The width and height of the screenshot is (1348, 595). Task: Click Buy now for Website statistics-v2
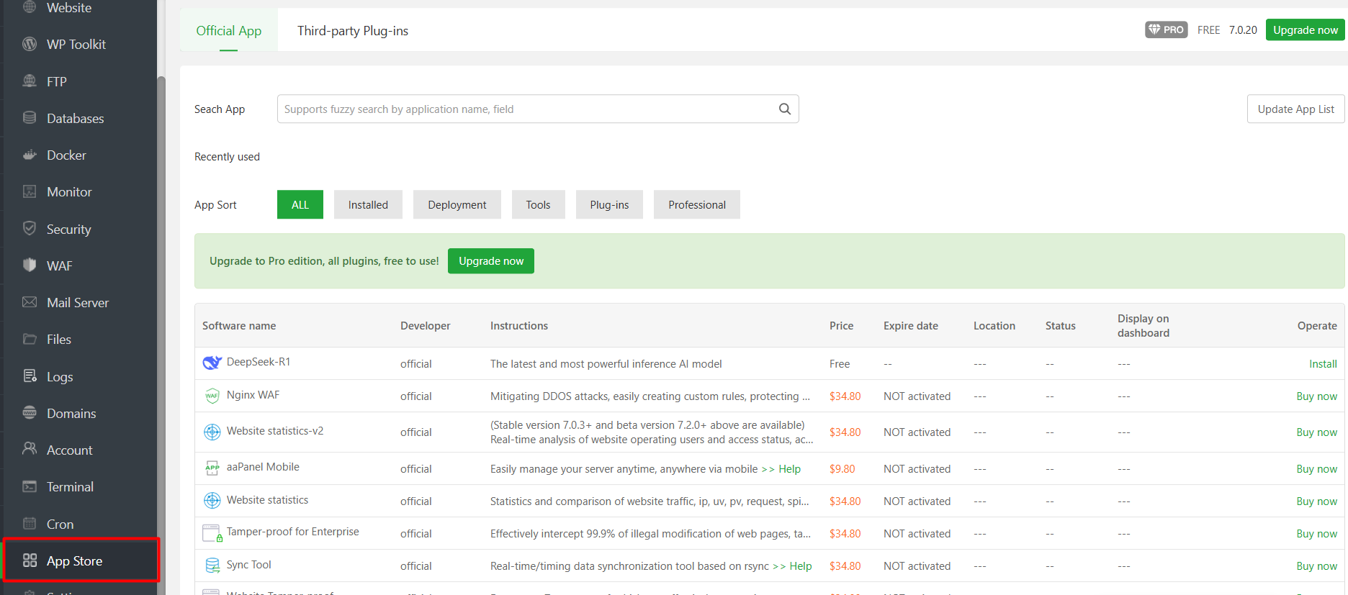tap(1316, 432)
